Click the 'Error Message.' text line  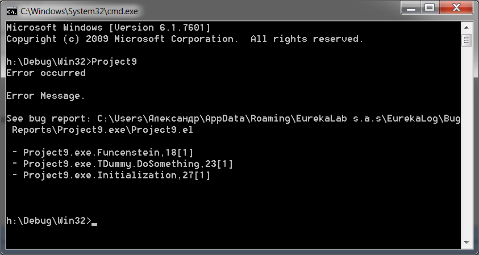point(45,95)
